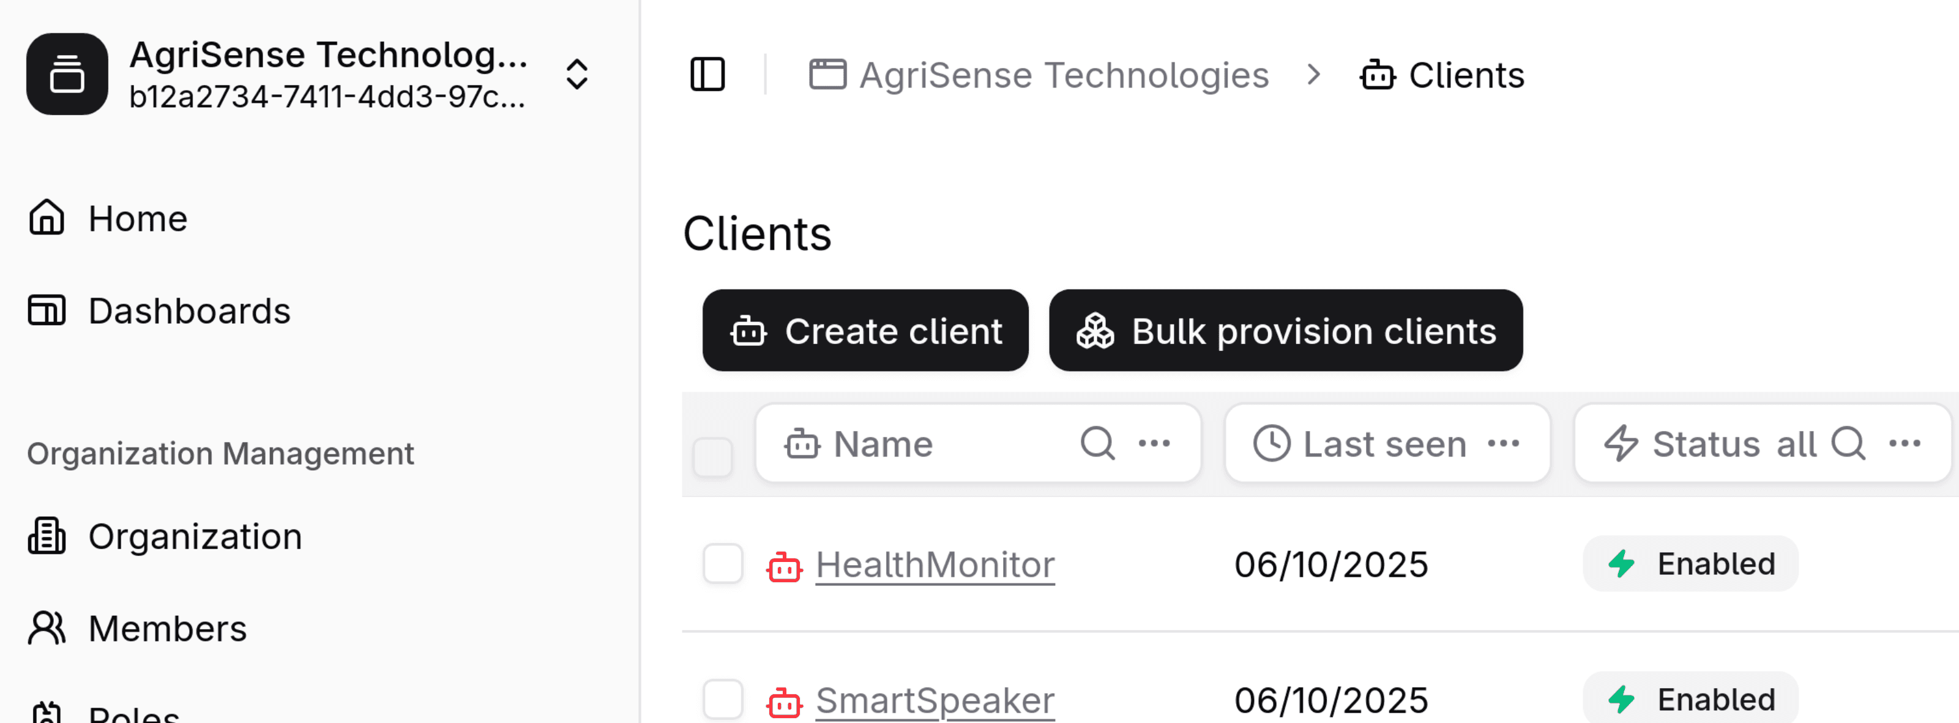1959x723 pixels.
Task: Open the Name column options via the ellipsis
Action: (x=1154, y=443)
